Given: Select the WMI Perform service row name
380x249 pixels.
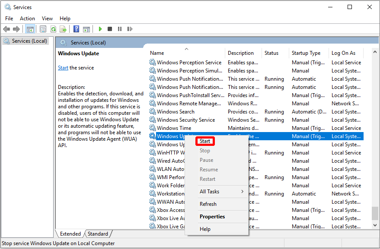Looking at the screenshot, I should click(x=171, y=177).
